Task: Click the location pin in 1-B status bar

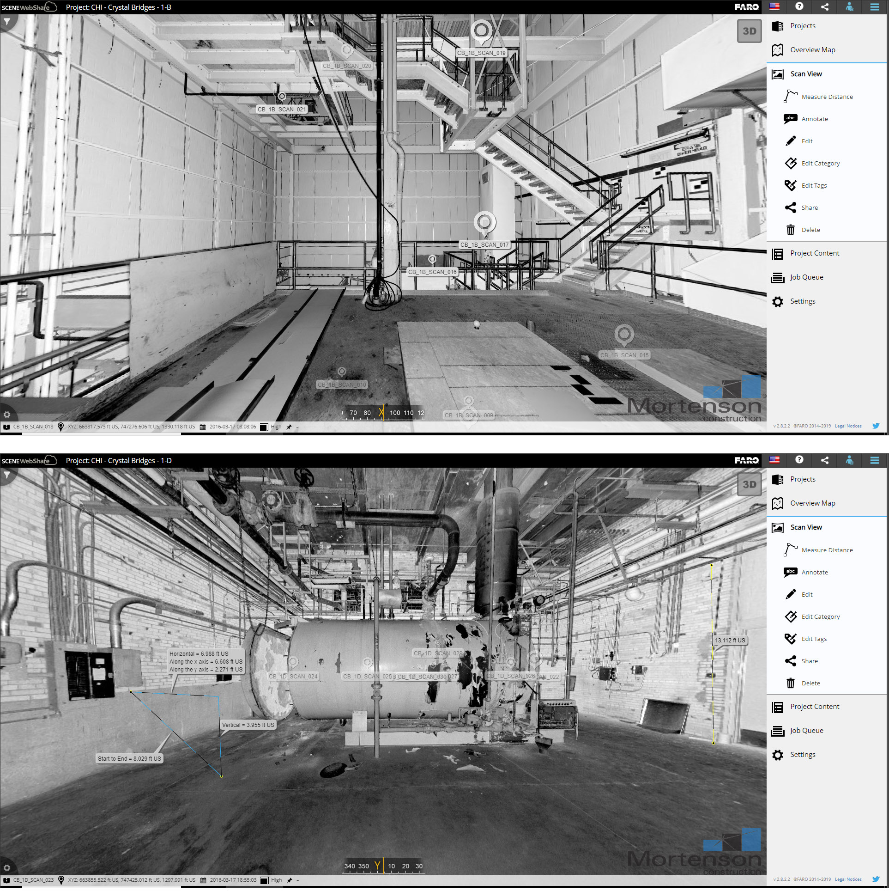Action: (60, 427)
